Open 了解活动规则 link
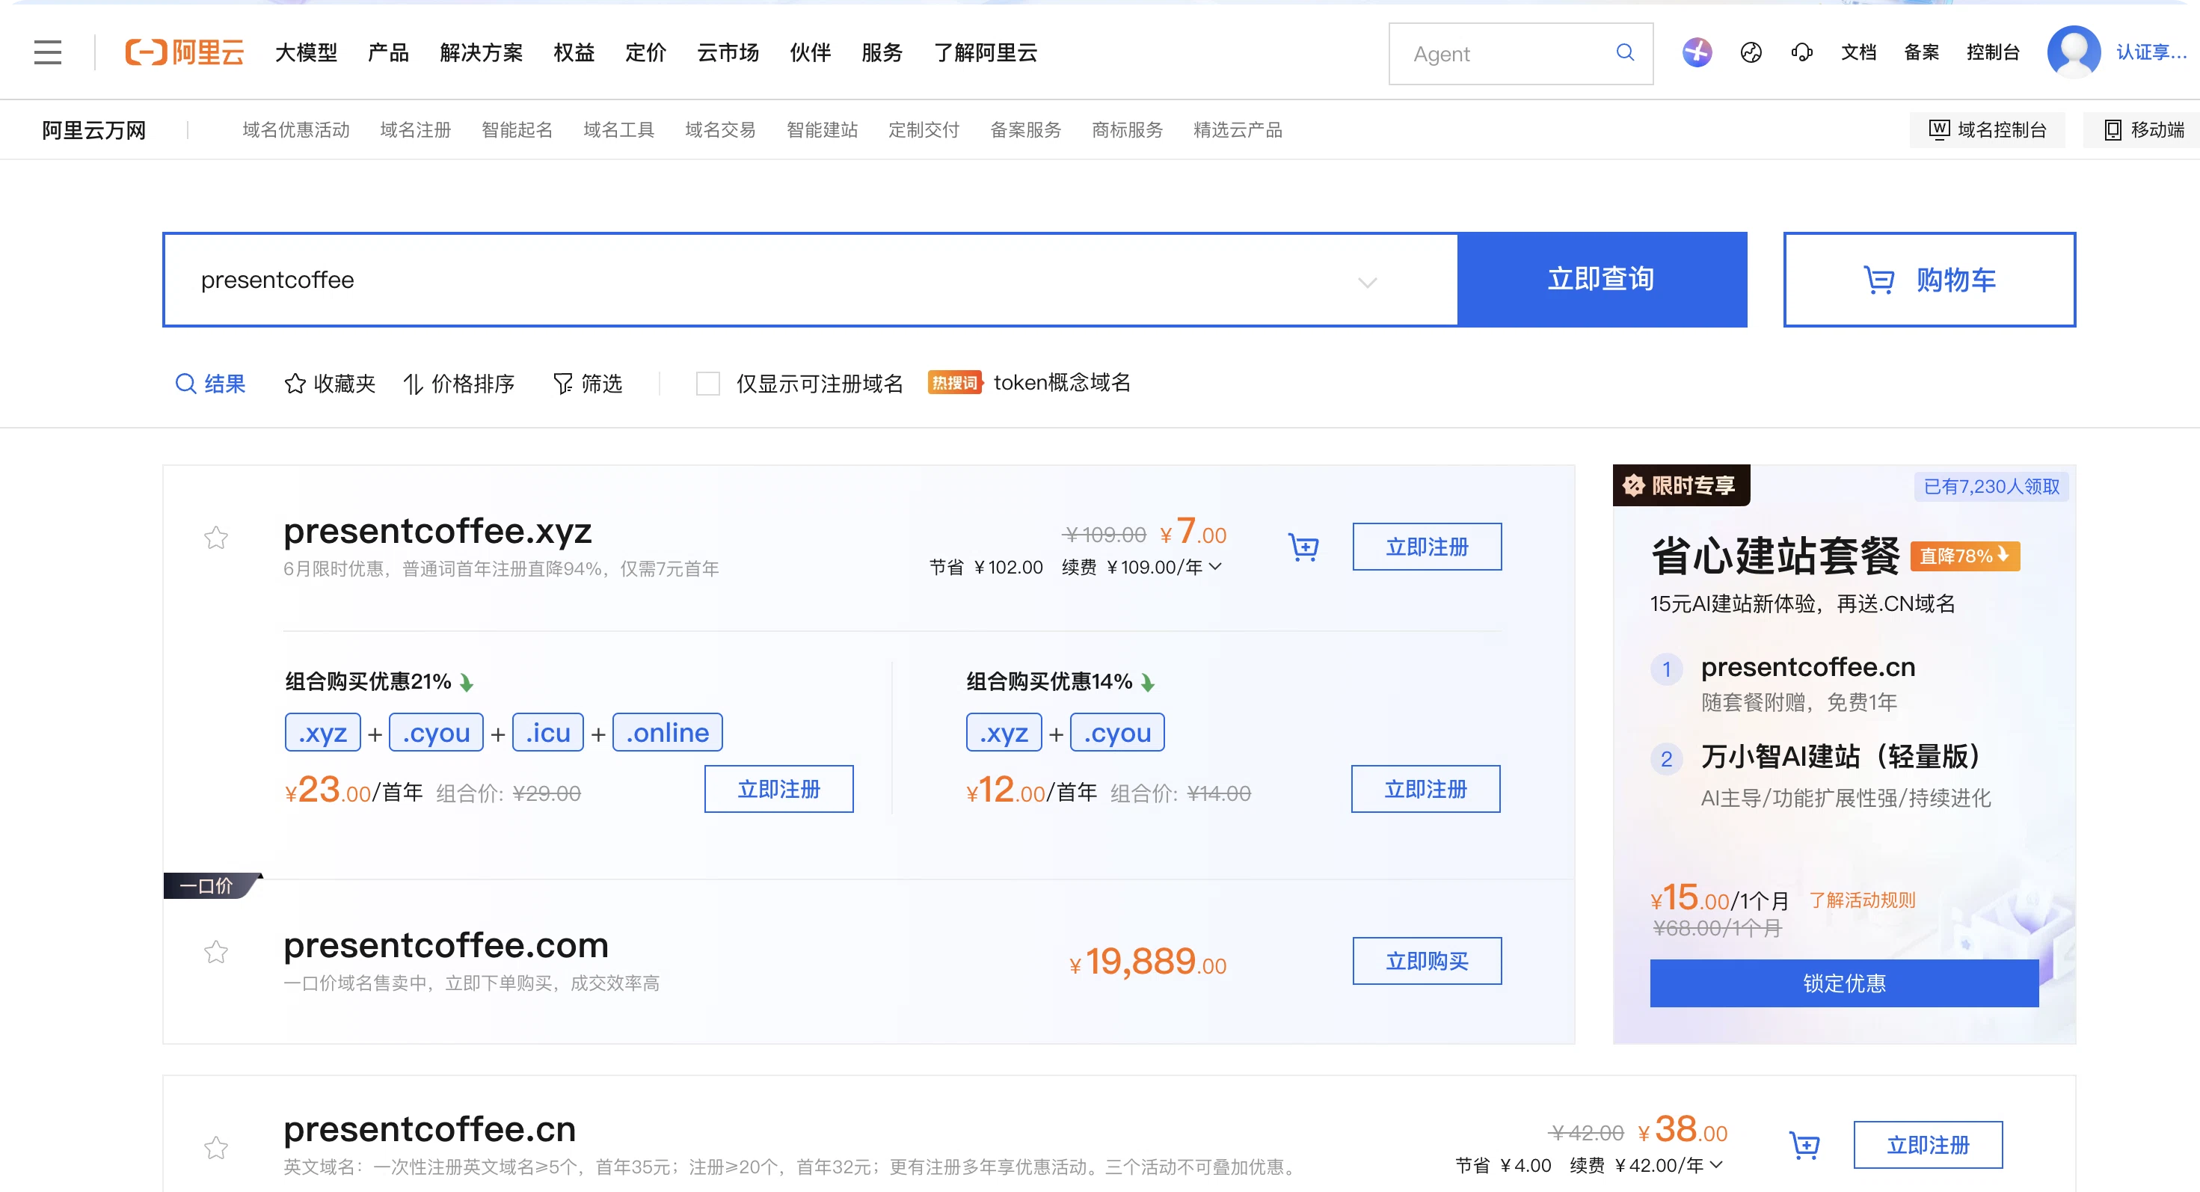This screenshot has height=1192, width=2200. [x=1862, y=900]
